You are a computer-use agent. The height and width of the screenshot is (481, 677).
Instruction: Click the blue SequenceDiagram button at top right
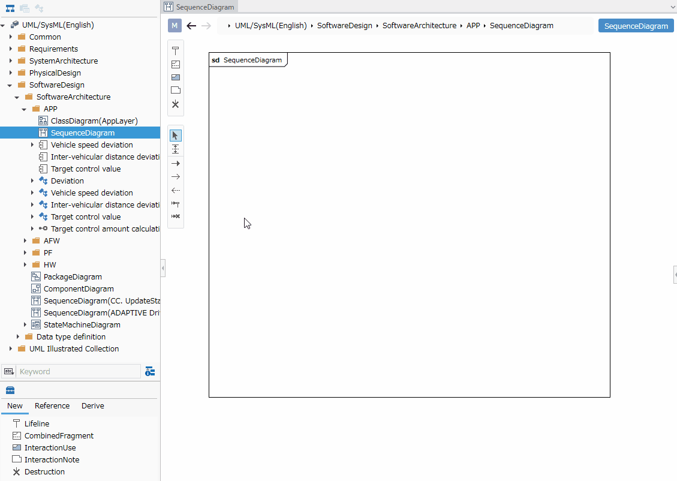[636, 26]
